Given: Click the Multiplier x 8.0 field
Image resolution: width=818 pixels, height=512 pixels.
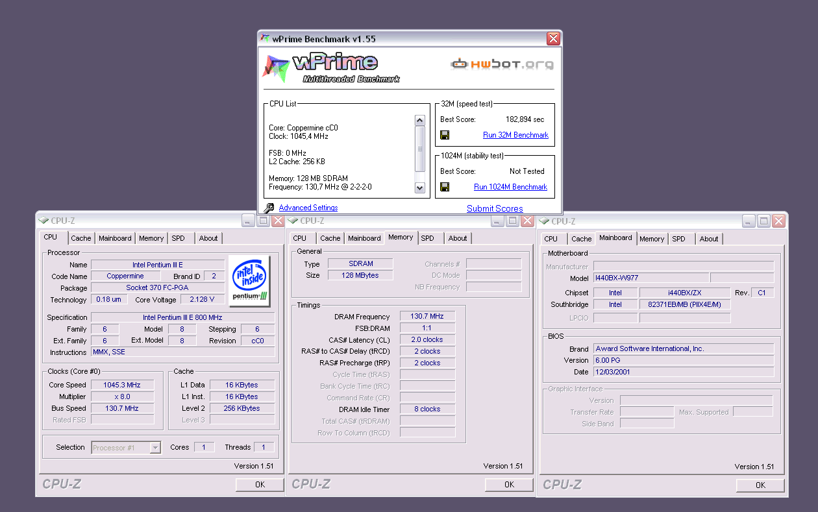Looking at the screenshot, I should [x=122, y=396].
